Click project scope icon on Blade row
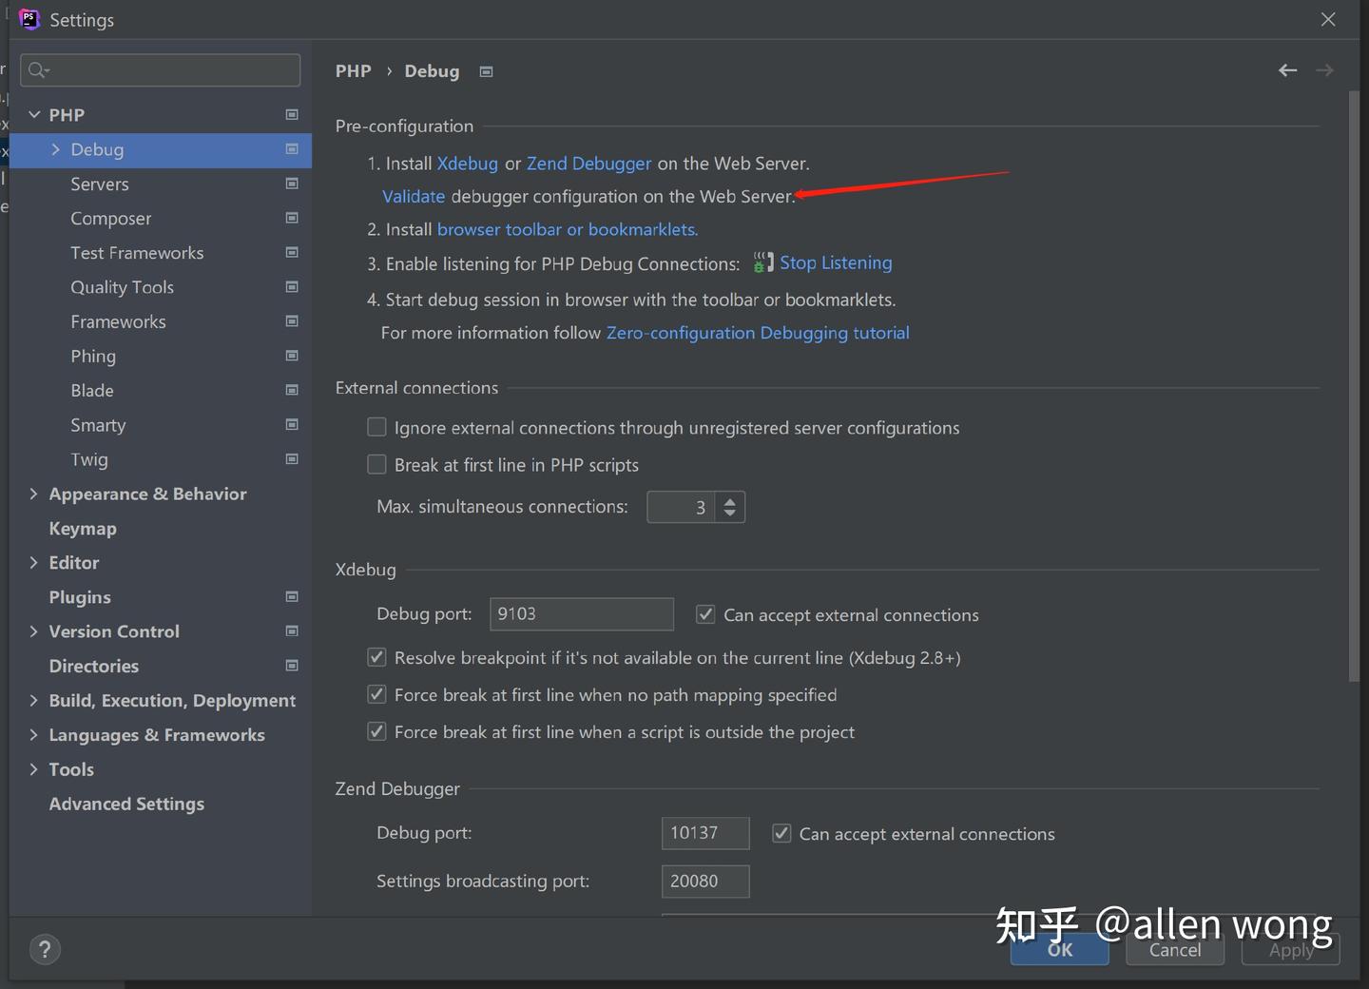 292,390
